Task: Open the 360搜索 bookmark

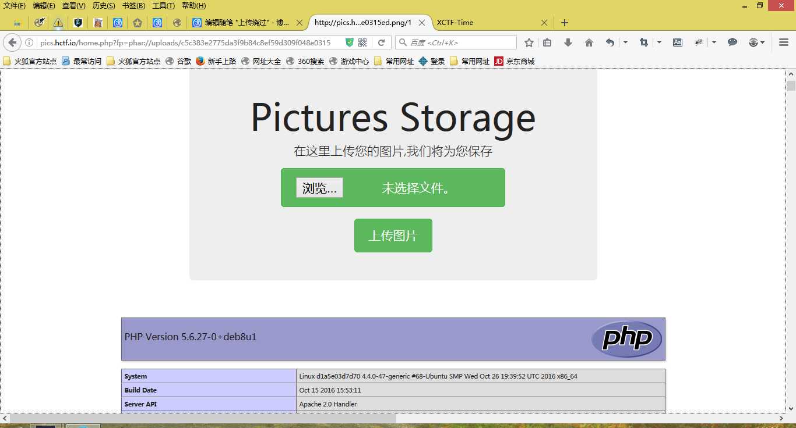Action: [305, 61]
